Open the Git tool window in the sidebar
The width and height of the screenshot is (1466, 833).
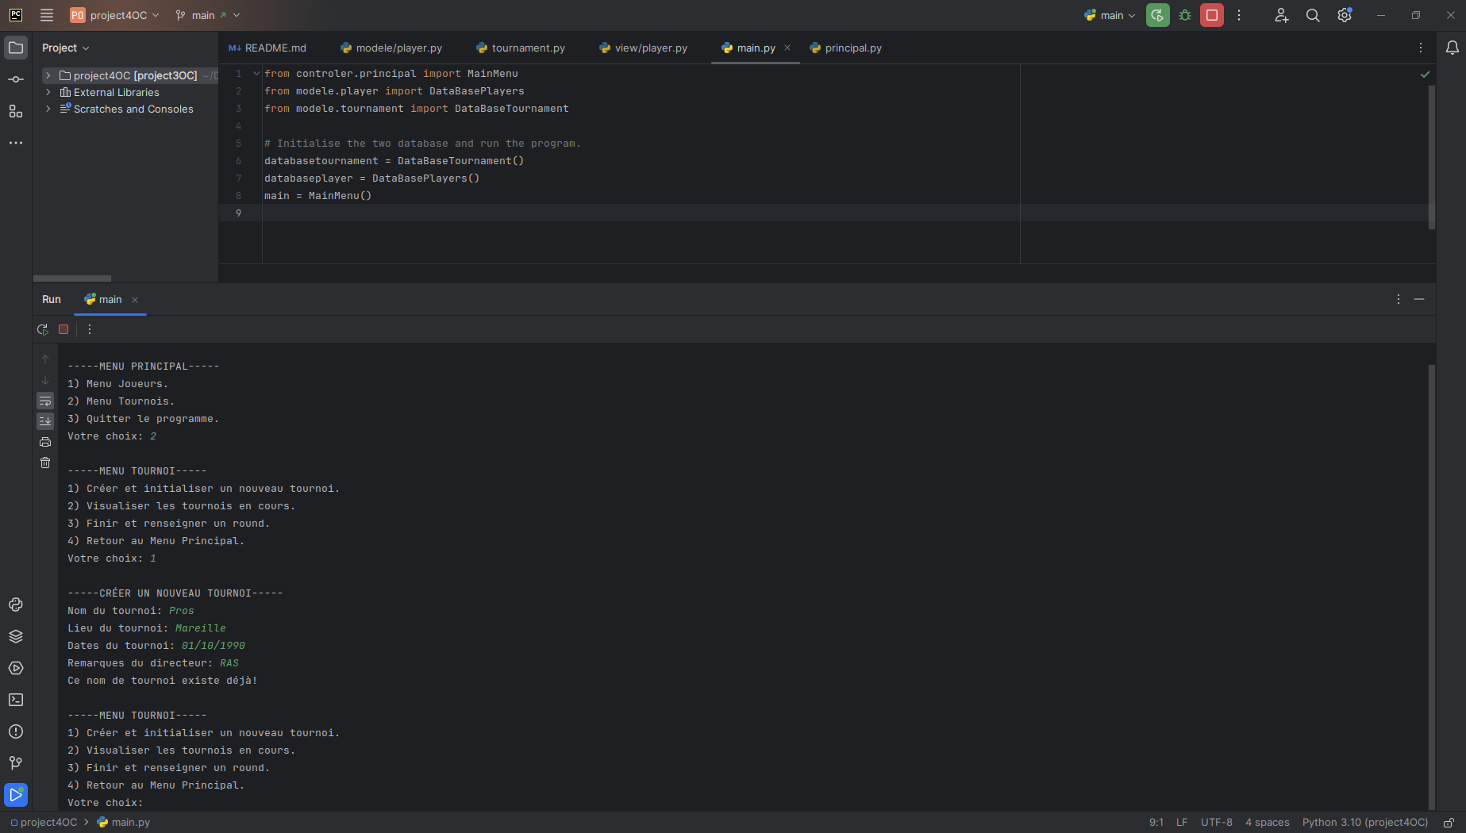coord(16,763)
